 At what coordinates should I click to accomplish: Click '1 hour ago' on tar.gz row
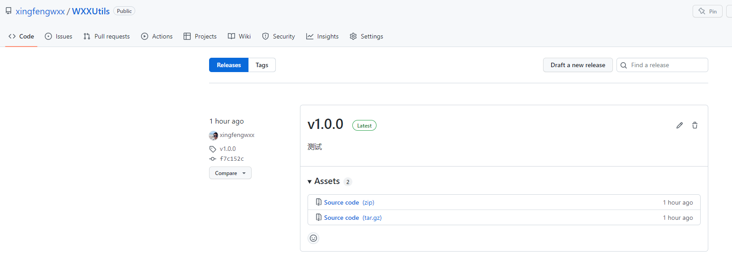[x=678, y=218]
